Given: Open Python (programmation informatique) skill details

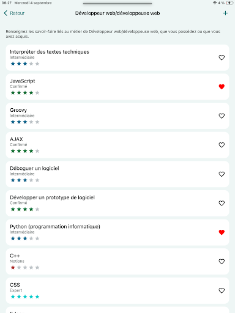Looking at the screenshot, I should [117, 232].
